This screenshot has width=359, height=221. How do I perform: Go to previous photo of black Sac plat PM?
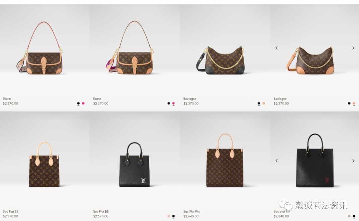[277, 161]
